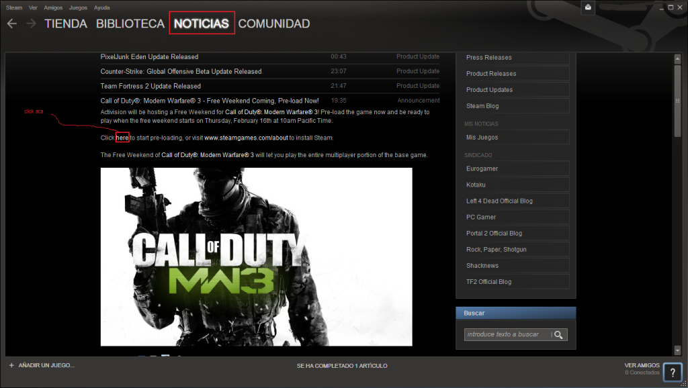Focus the 'introduce texto a buscar' search field
Image resolution: width=688 pixels, height=388 pixels.
pos(507,334)
